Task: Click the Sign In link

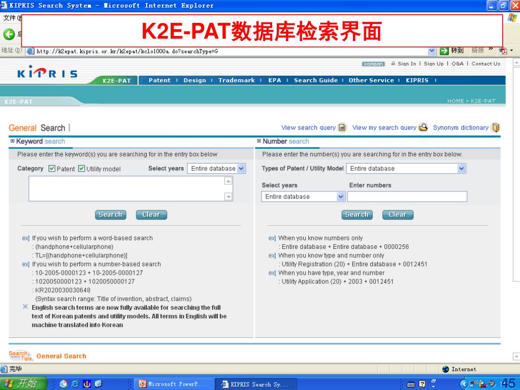Action: [x=407, y=63]
